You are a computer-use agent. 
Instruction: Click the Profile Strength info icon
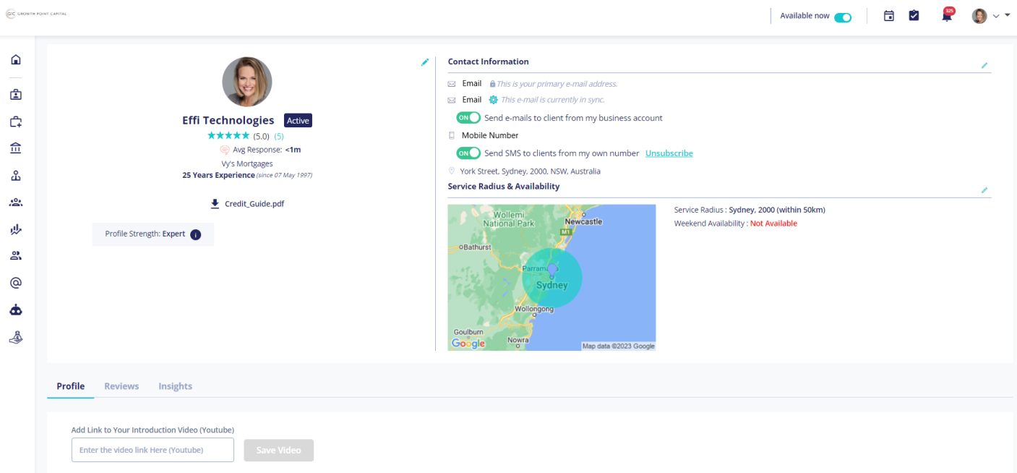pyautogui.click(x=195, y=234)
